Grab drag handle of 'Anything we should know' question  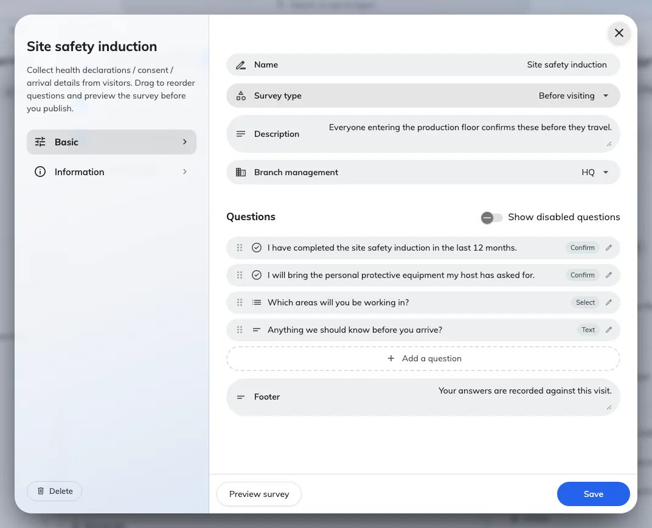coord(240,330)
